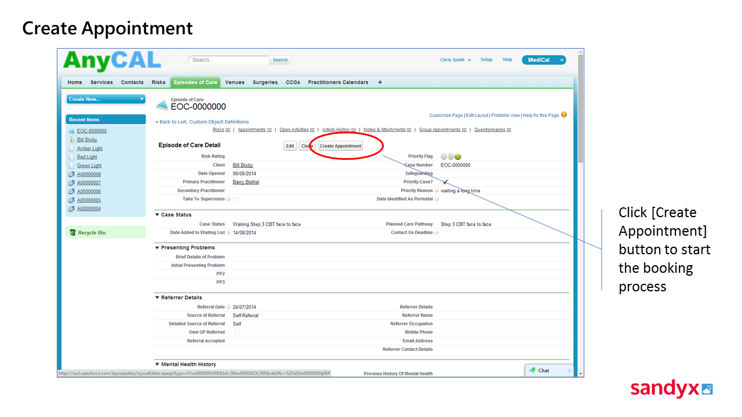Click the A00000007 appointment icon
742x417 pixels.
[71, 183]
